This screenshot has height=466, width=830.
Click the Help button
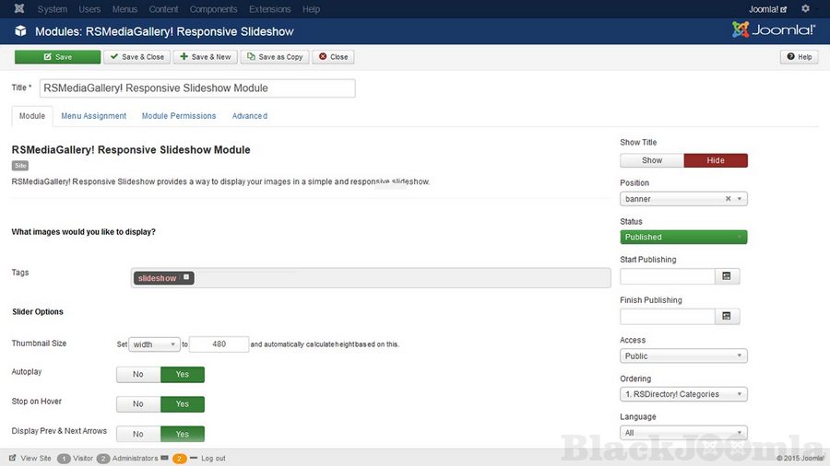[x=799, y=57]
